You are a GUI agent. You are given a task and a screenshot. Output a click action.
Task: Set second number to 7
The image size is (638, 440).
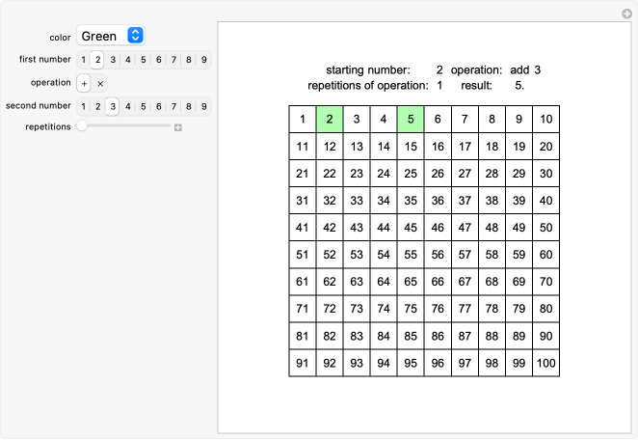point(173,107)
